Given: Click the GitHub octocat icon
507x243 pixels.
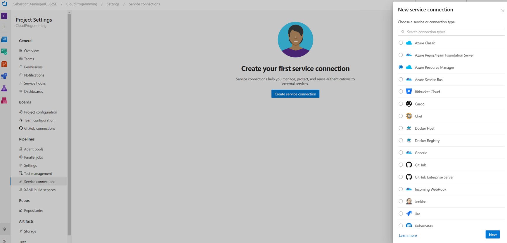Looking at the screenshot, I should click(x=409, y=165).
